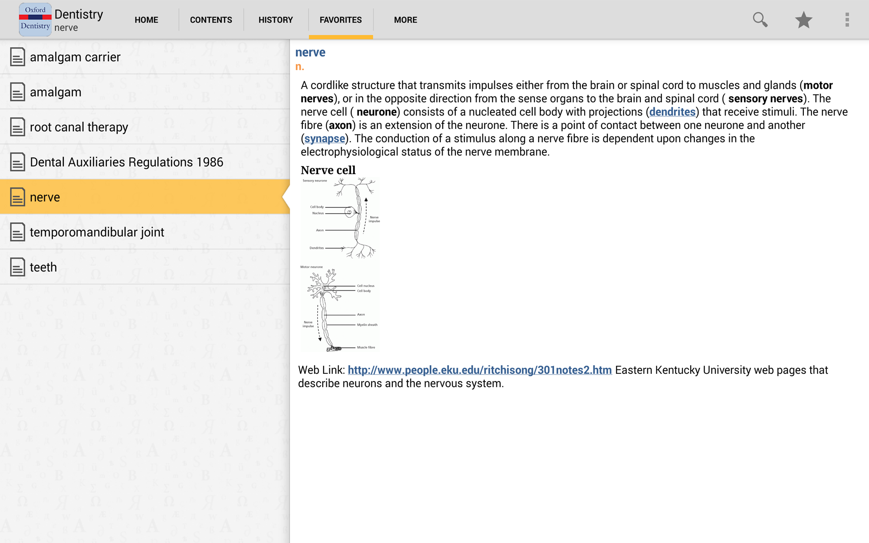Click document icon beside teeth
The height and width of the screenshot is (543, 869).
17,267
